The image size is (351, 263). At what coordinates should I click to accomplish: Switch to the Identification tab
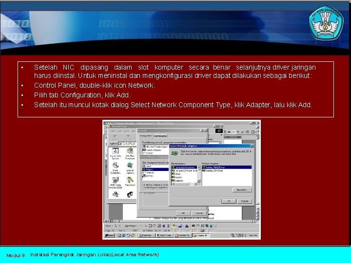[160, 136]
